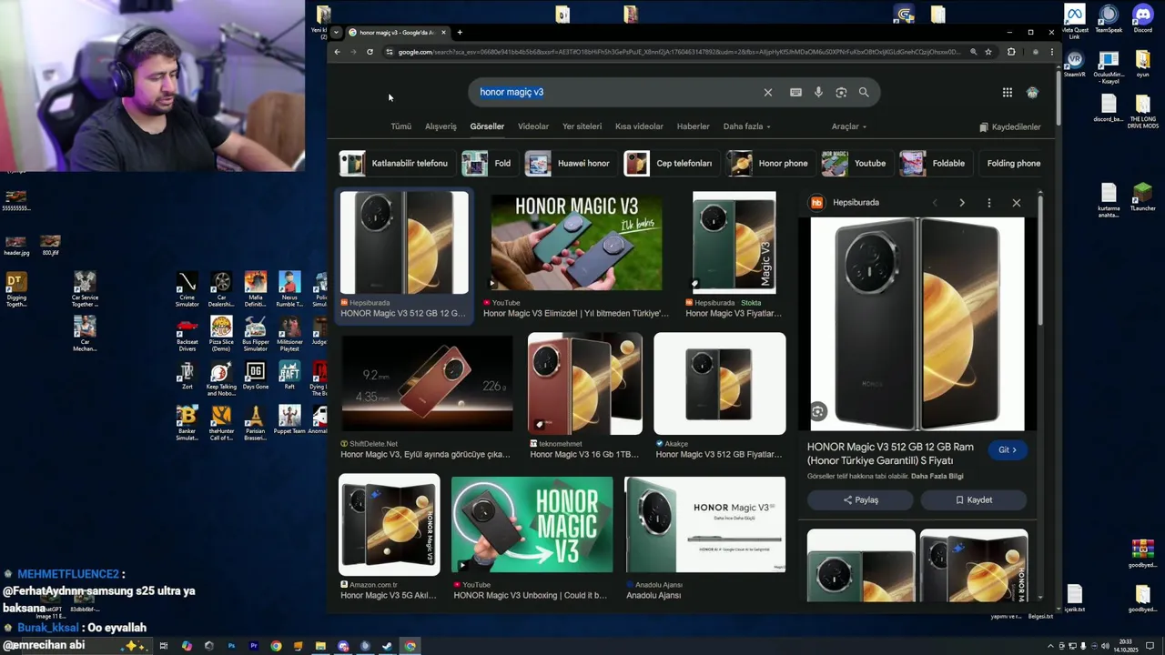Open Chrome tab search dropdown arrow
The height and width of the screenshot is (655, 1165).
pyautogui.click(x=336, y=32)
